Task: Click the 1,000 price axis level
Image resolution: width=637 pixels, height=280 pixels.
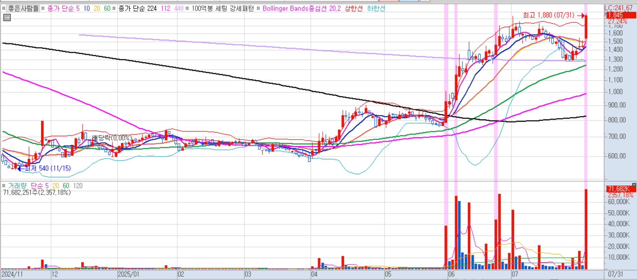Action: (x=615, y=92)
